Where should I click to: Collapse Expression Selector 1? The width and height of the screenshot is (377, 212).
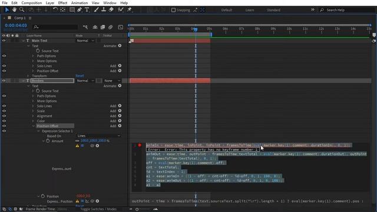38,131
